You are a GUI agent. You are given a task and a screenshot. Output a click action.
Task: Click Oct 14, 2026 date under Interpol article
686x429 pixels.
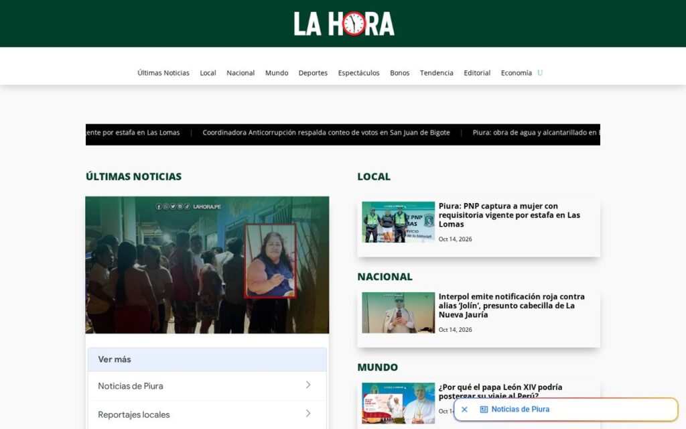point(455,330)
